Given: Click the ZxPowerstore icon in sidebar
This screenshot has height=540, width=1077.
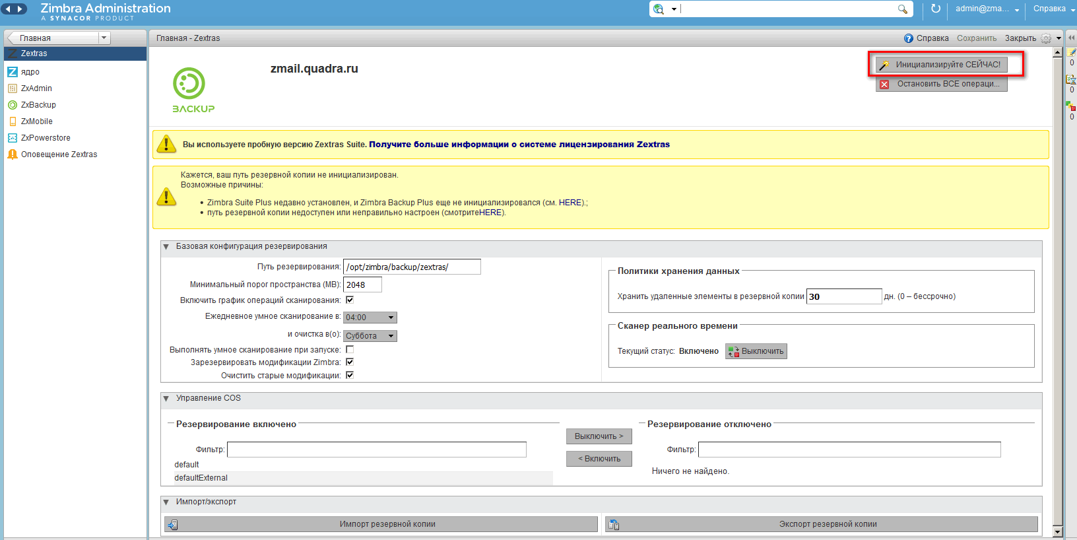Looking at the screenshot, I should click(12, 138).
